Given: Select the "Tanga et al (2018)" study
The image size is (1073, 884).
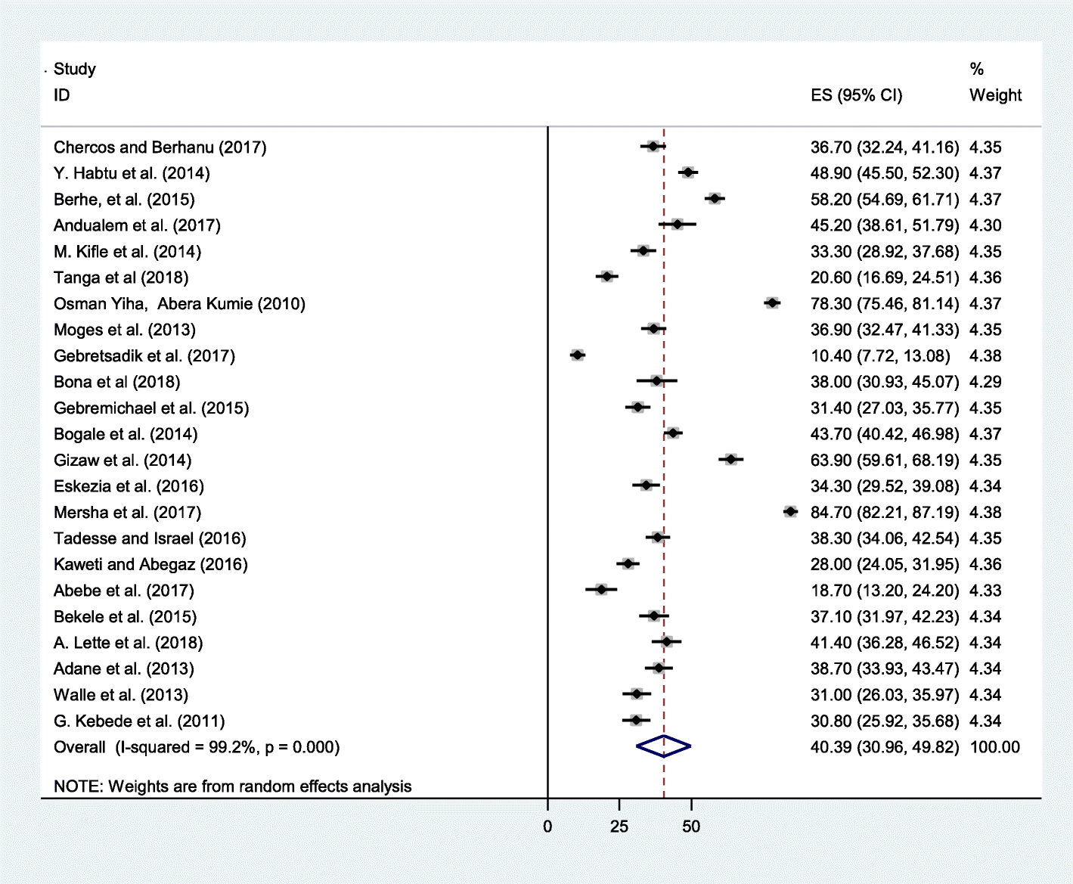Looking at the screenshot, I should tap(121, 278).
